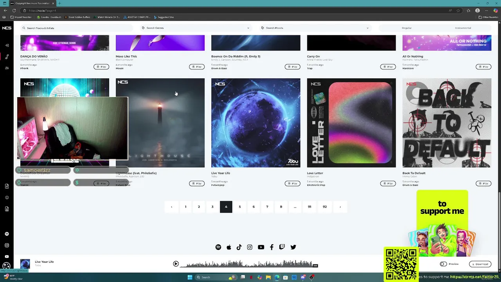This screenshot has height=282, width=501.
Task: Play the track Move Like This
Action: click(197, 67)
